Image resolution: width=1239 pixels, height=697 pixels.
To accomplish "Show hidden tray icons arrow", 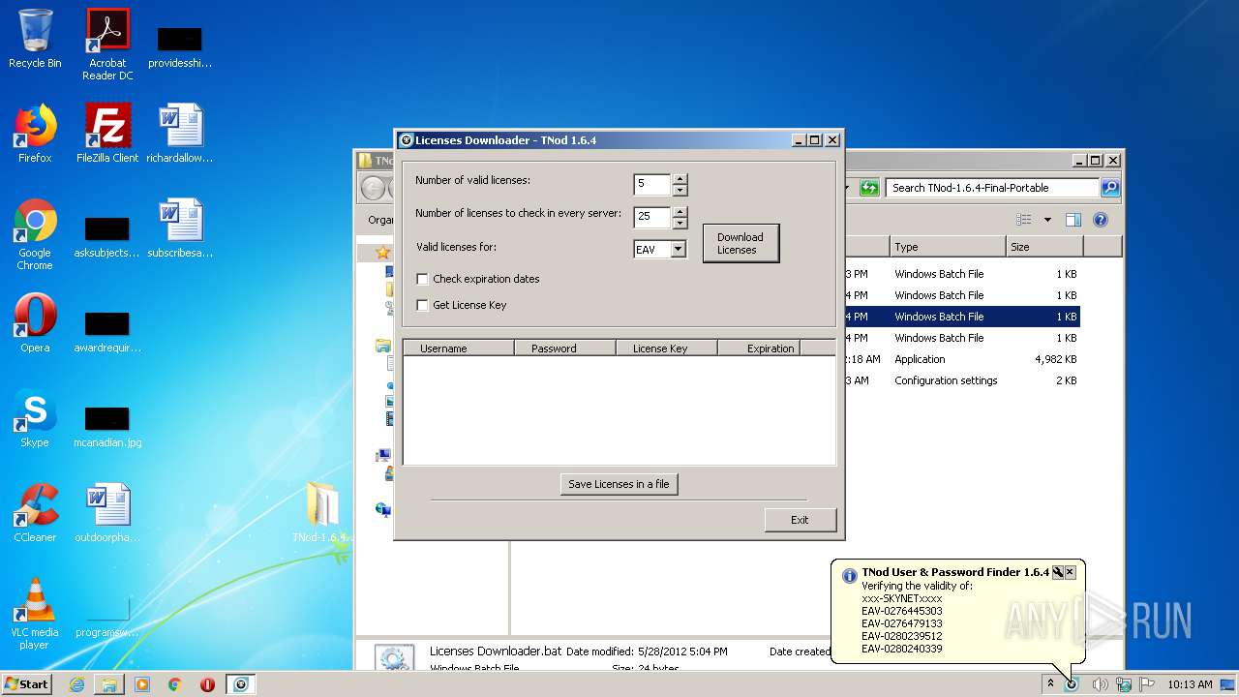I will tap(1050, 684).
